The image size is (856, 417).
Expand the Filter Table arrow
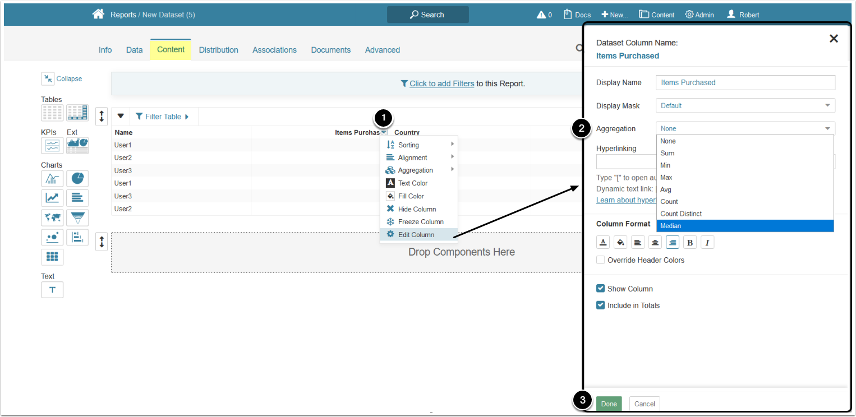pos(187,117)
